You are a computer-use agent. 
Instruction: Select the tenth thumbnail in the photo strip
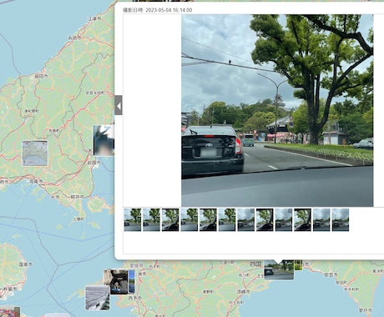coord(303,219)
